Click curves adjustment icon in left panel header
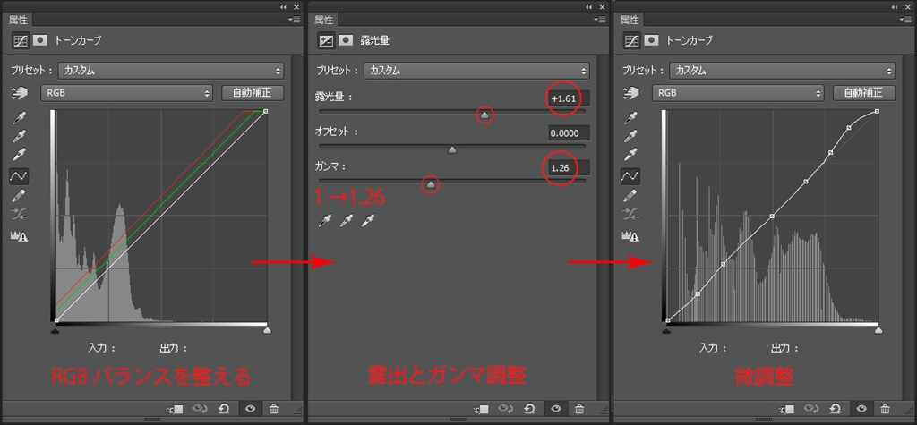The image size is (917, 425). (21, 40)
